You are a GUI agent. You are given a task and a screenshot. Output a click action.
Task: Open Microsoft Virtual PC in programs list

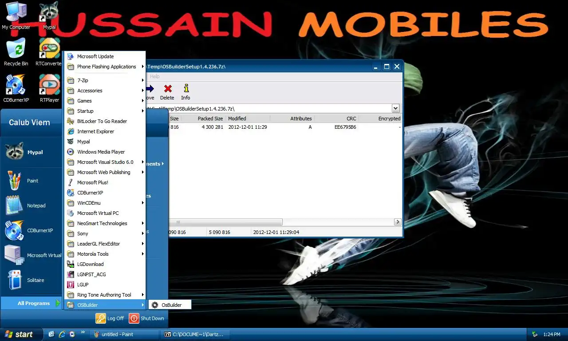[x=105, y=213]
